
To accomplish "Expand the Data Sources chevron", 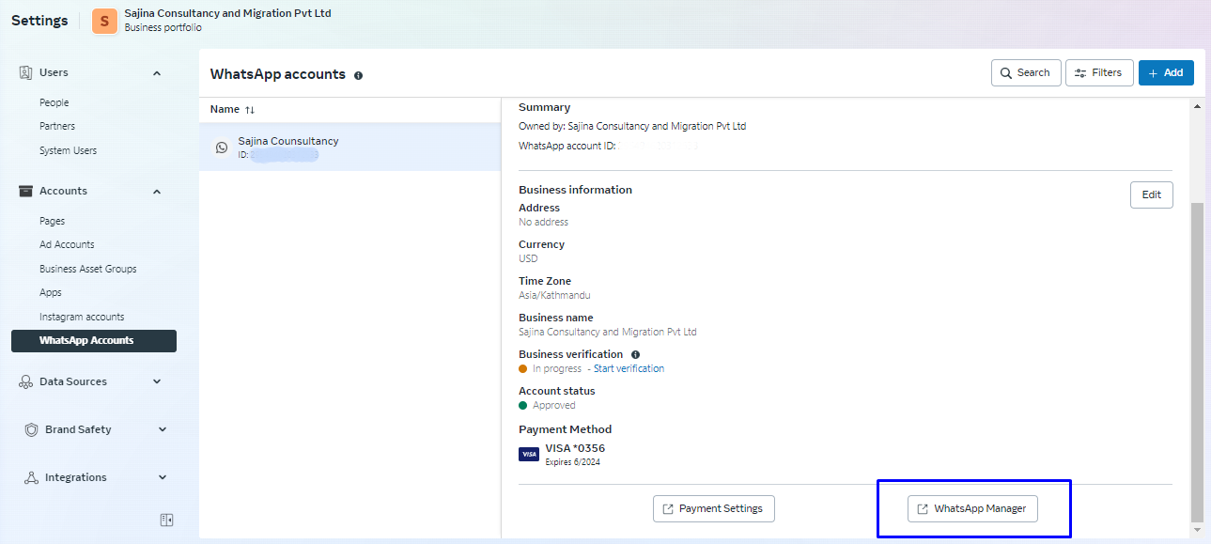I will click(157, 381).
